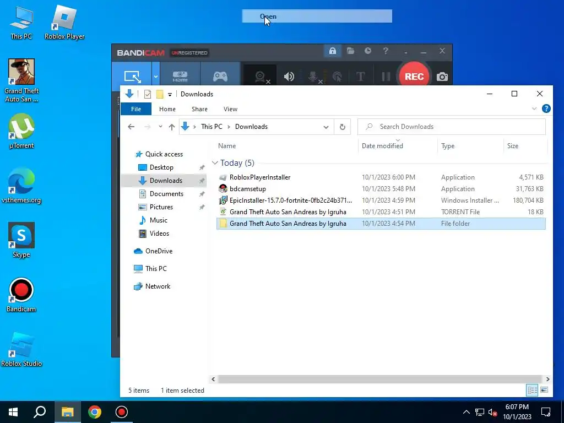This screenshot has width=564, height=423.
Task: Open OneDrive in navigation pane
Action: point(159,251)
